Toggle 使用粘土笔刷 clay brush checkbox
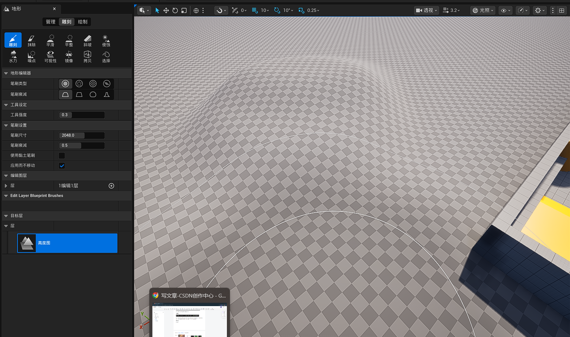The width and height of the screenshot is (570, 337). 62,156
